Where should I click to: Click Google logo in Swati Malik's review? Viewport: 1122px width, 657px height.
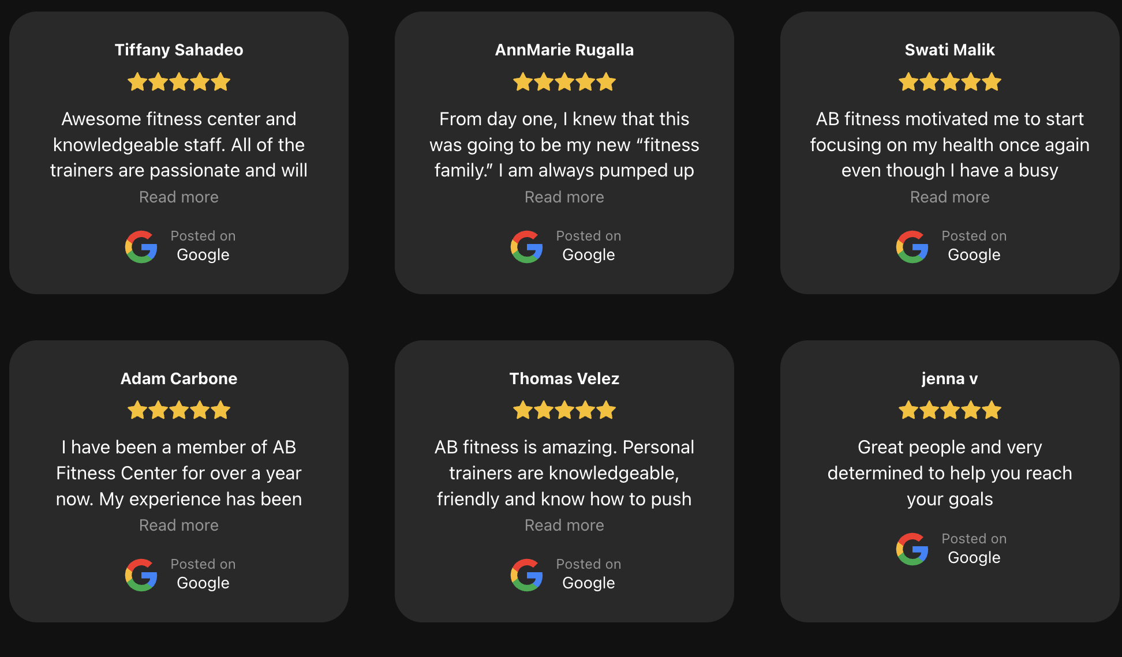(x=912, y=247)
